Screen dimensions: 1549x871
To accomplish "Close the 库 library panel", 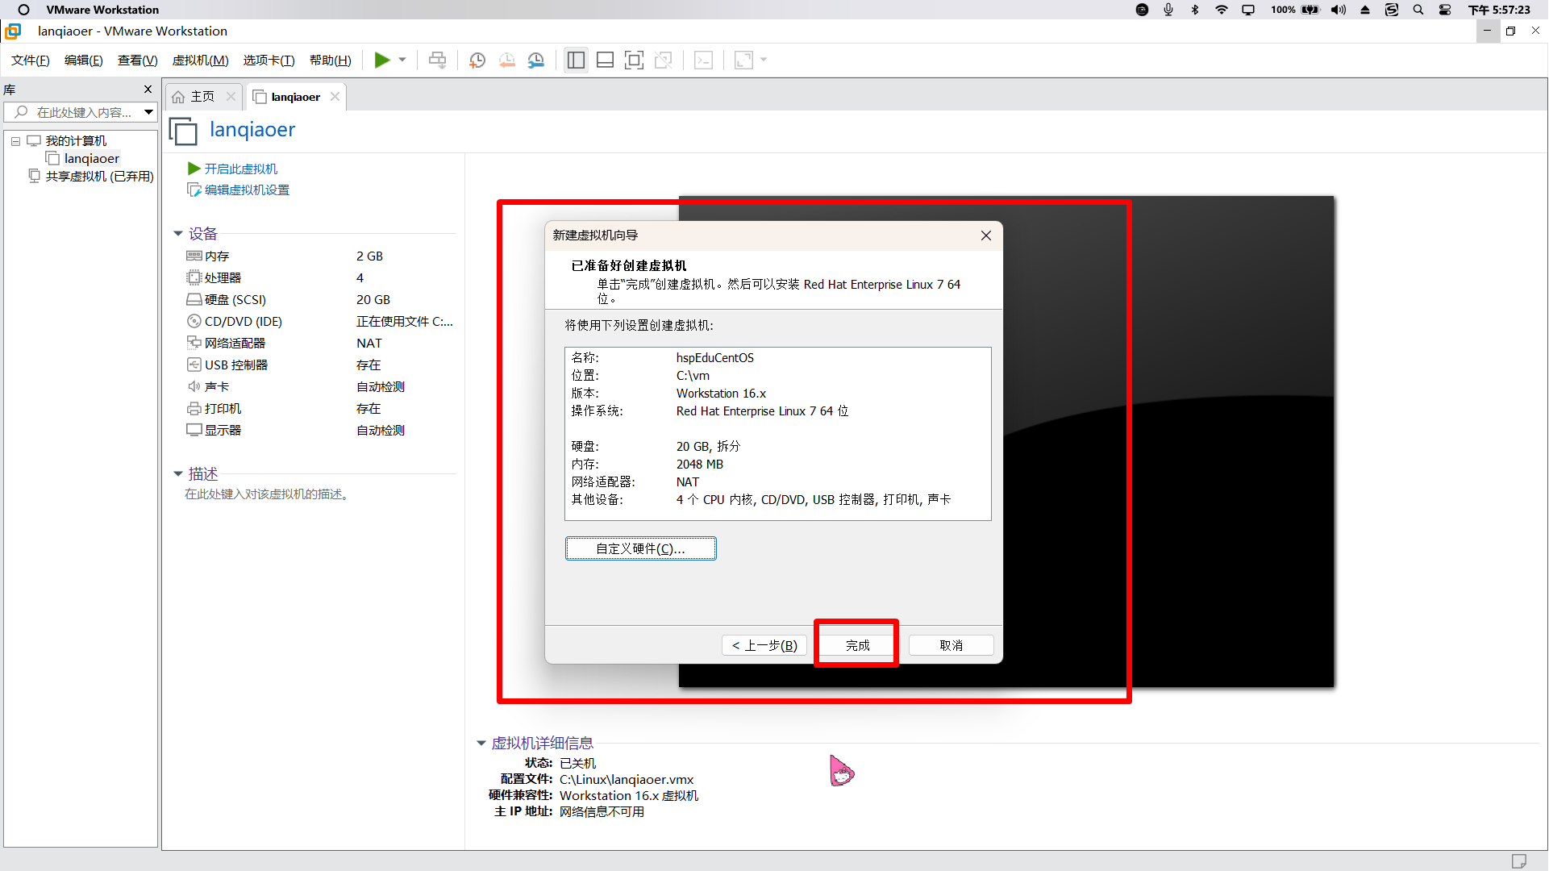I will (148, 90).
